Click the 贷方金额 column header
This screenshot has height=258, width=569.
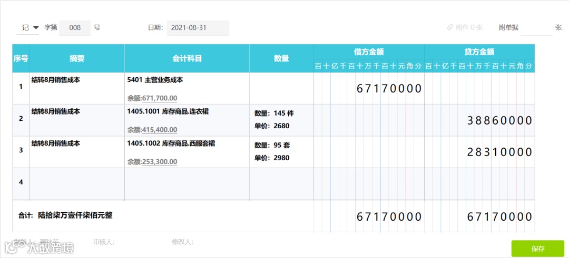(x=479, y=51)
